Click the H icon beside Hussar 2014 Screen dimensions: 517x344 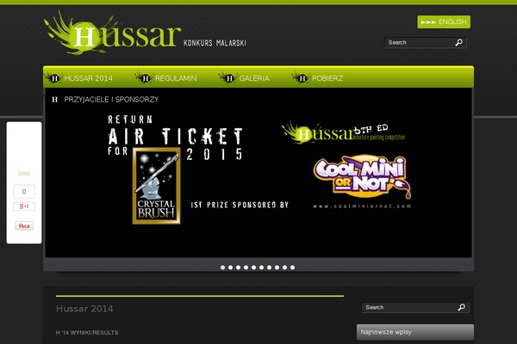tap(53, 78)
